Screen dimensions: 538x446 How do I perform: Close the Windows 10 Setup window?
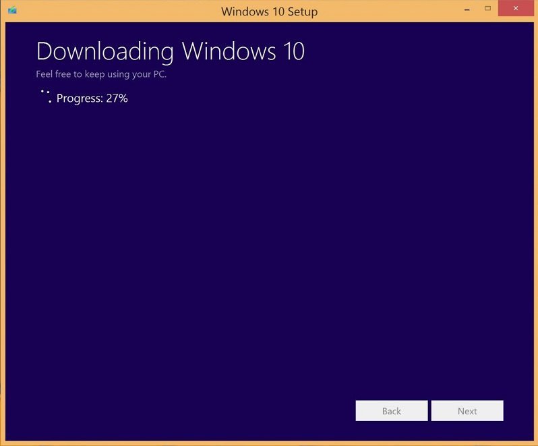[x=516, y=9]
